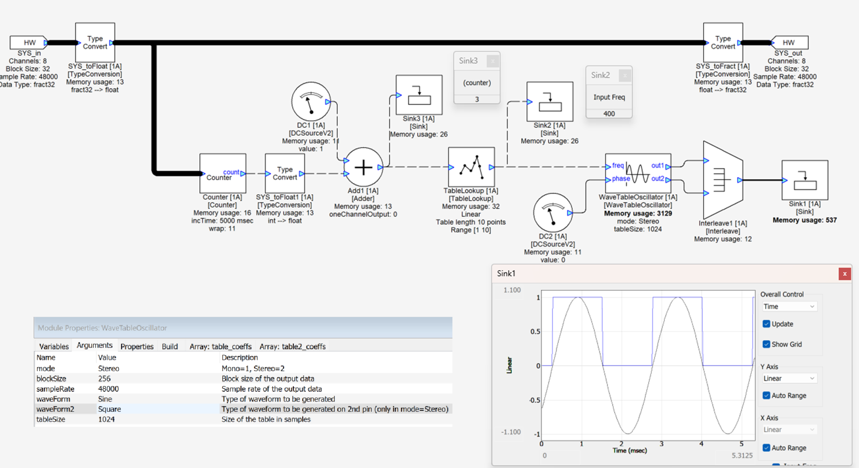Open the Array: table_coeffs tab

(x=220, y=346)
